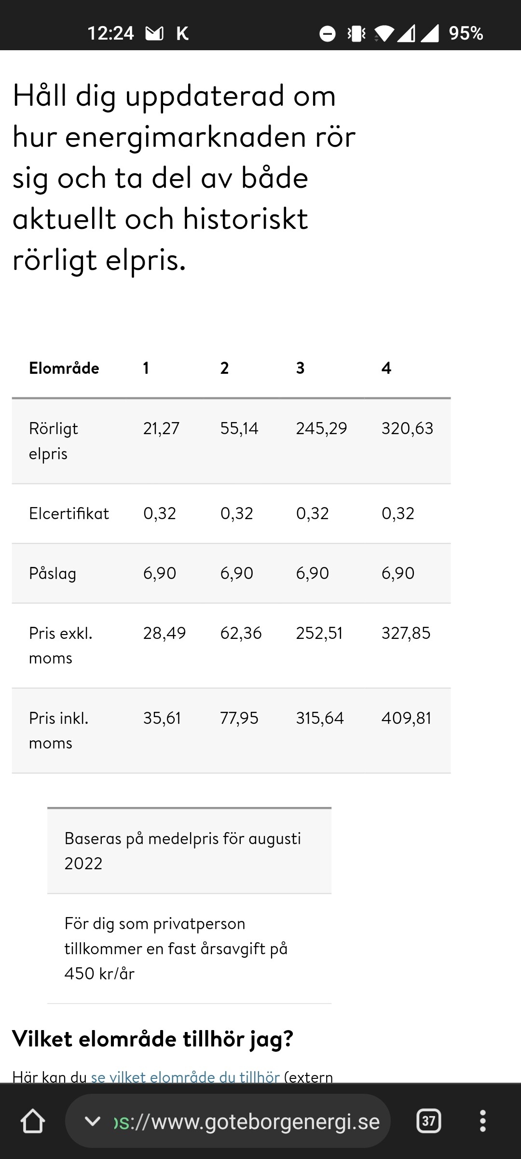The width and height of the screenshot is (521, 1159).
Task: Tap the Wi-Fi signal status icon
Action: [x=384, y=34]
